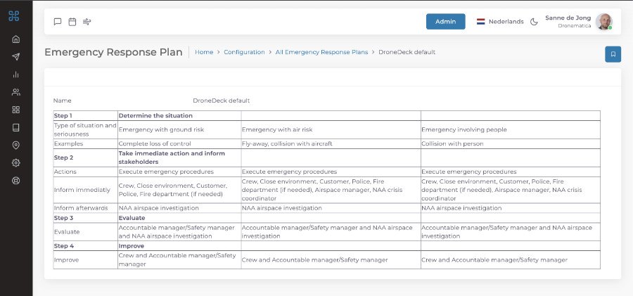Open the book library icon in sidebar
The height and width of the screenshot is (296, 633).
pyautogui.click(x=15, y=127)
